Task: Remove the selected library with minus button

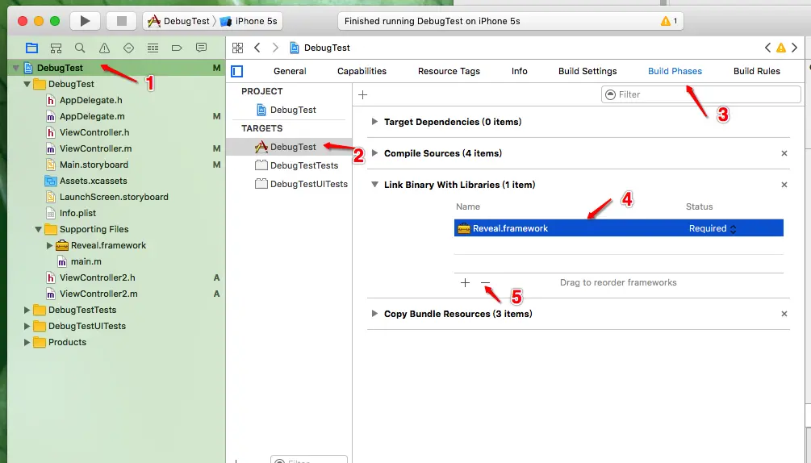Action: (x=485, y=282)
